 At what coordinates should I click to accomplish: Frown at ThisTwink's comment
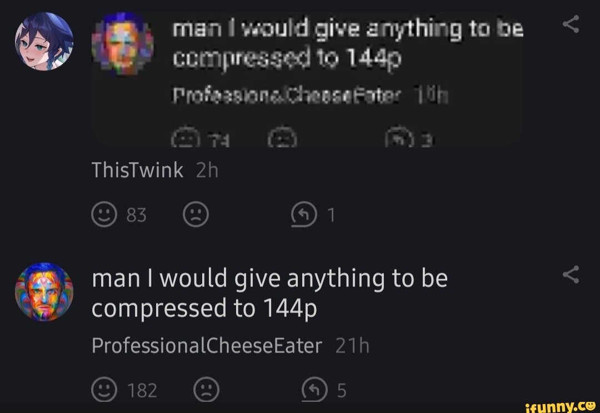click(196, 215)
